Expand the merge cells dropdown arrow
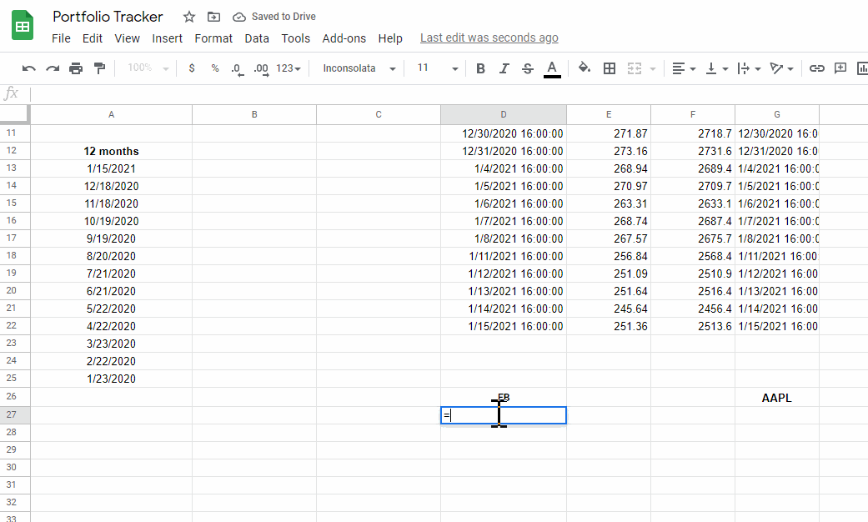Image resolution: width=868 pixels, height=522 pixels. tap(653, 68)
